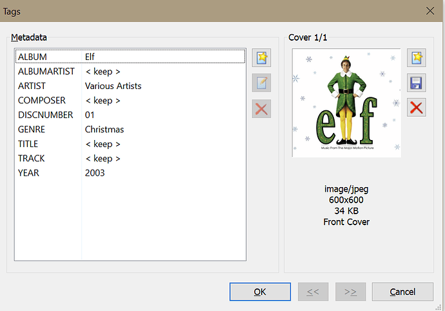This screenshot has height=311, width=445.
Task: Click the '600x600' cover dimensions text
Action: pyautogui.click(x=346, y=200)
